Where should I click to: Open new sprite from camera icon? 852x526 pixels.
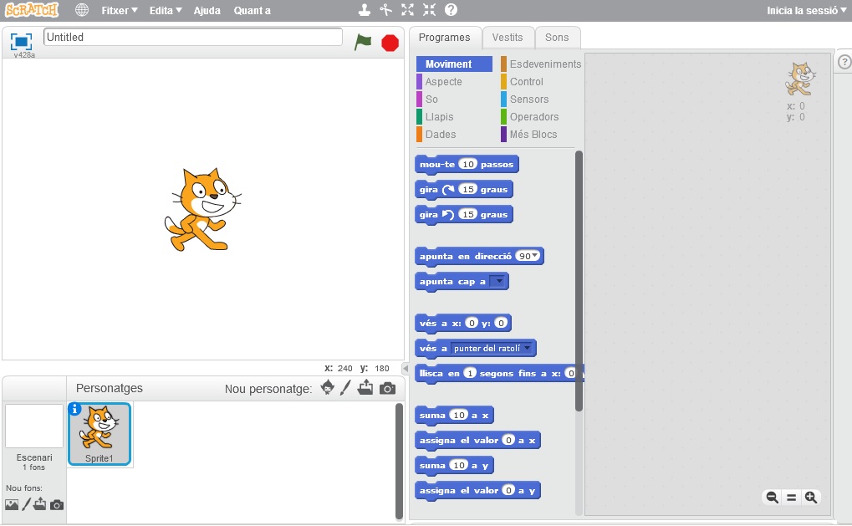pyautogui.click(x=386, y=388)
